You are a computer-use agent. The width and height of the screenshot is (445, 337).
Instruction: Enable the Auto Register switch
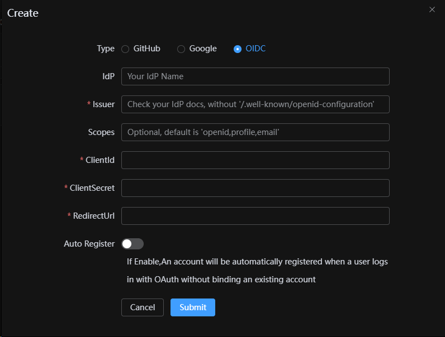coord(132,244)
